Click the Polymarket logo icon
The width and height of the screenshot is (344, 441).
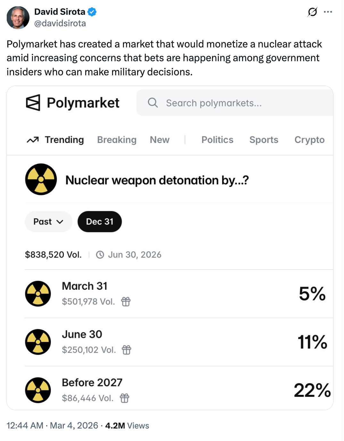33,103
